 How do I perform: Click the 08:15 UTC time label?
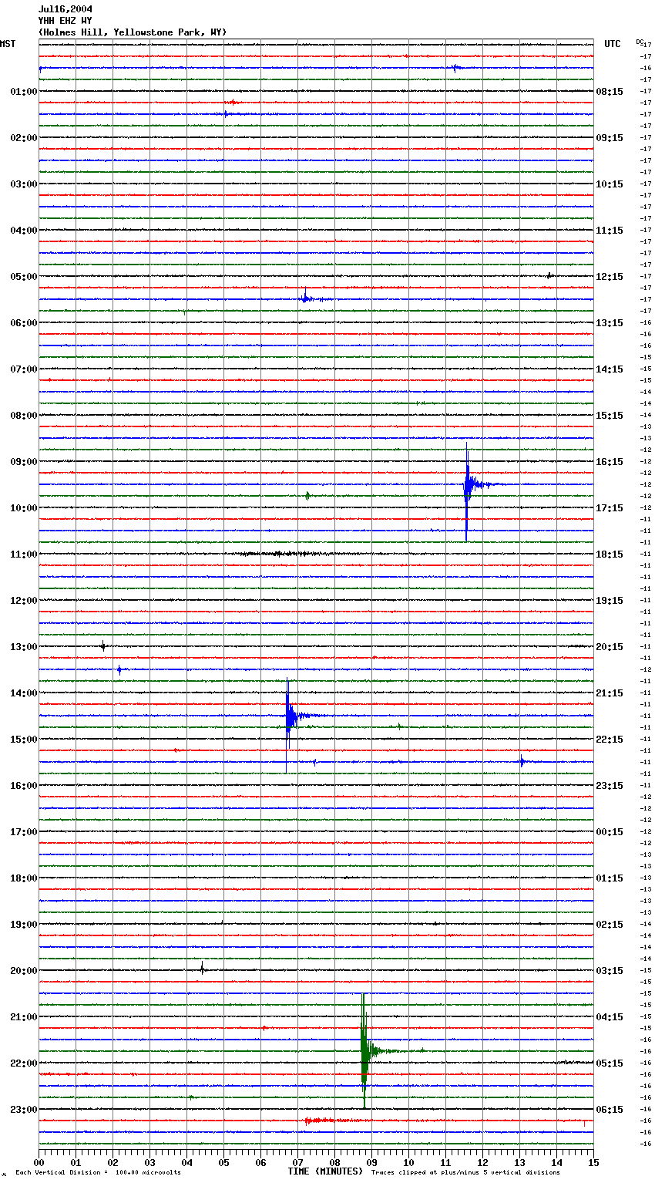[610, 92]
